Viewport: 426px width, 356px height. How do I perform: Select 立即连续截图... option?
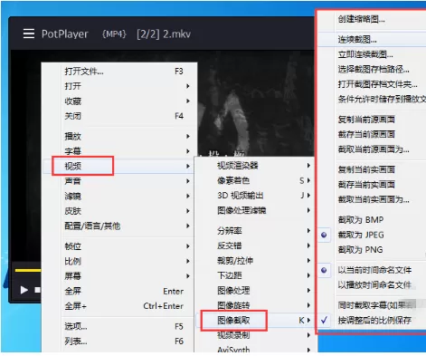pyautogui.click(x=372, y=54)
